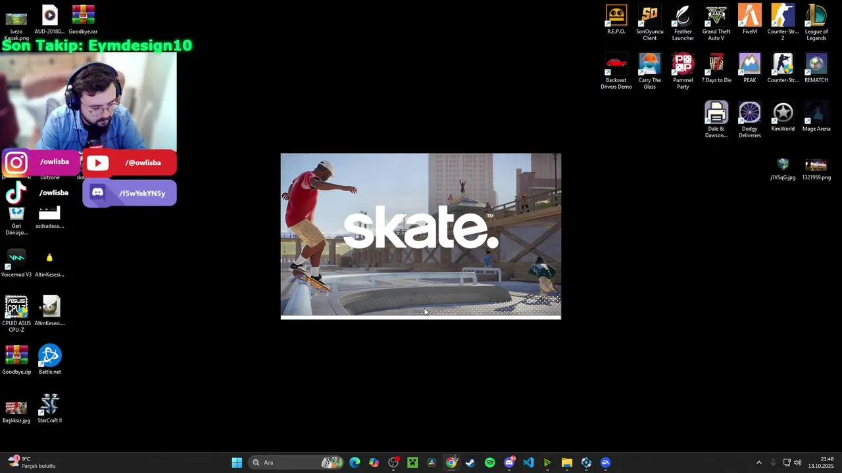The width and height of the screenshot is (842, 473).
Task: Select the AltinKesesi file with GIMP mascot
Action: coord(49,311)
